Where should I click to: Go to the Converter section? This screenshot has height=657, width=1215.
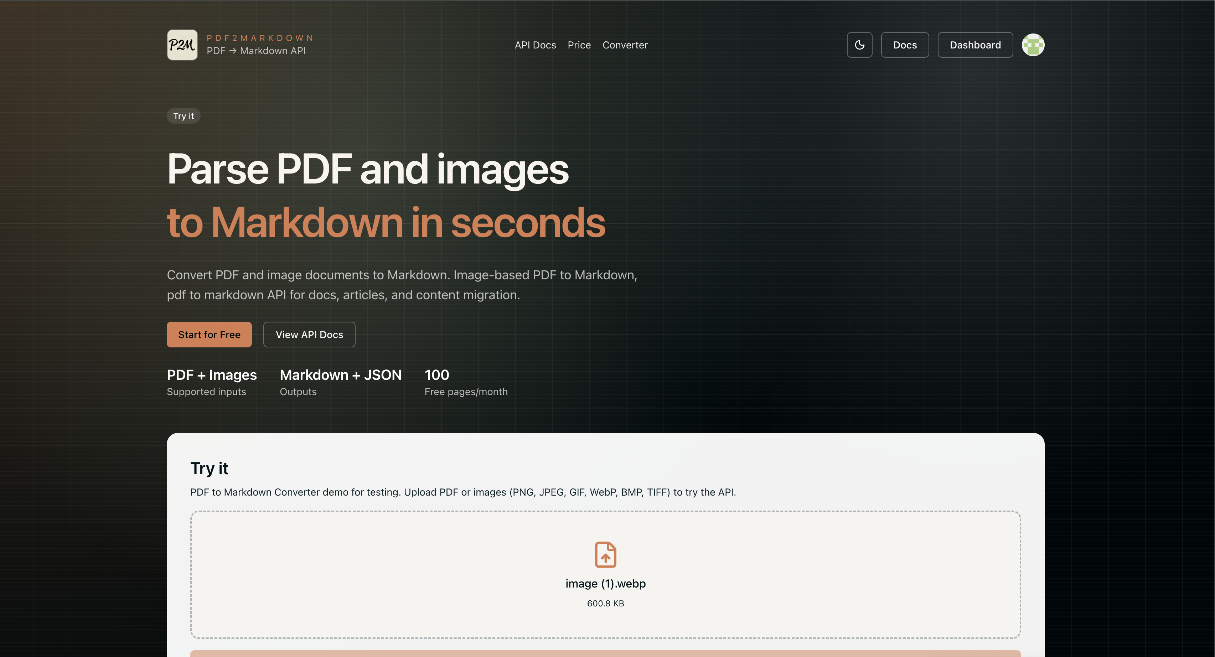click(x=625, y=45)
